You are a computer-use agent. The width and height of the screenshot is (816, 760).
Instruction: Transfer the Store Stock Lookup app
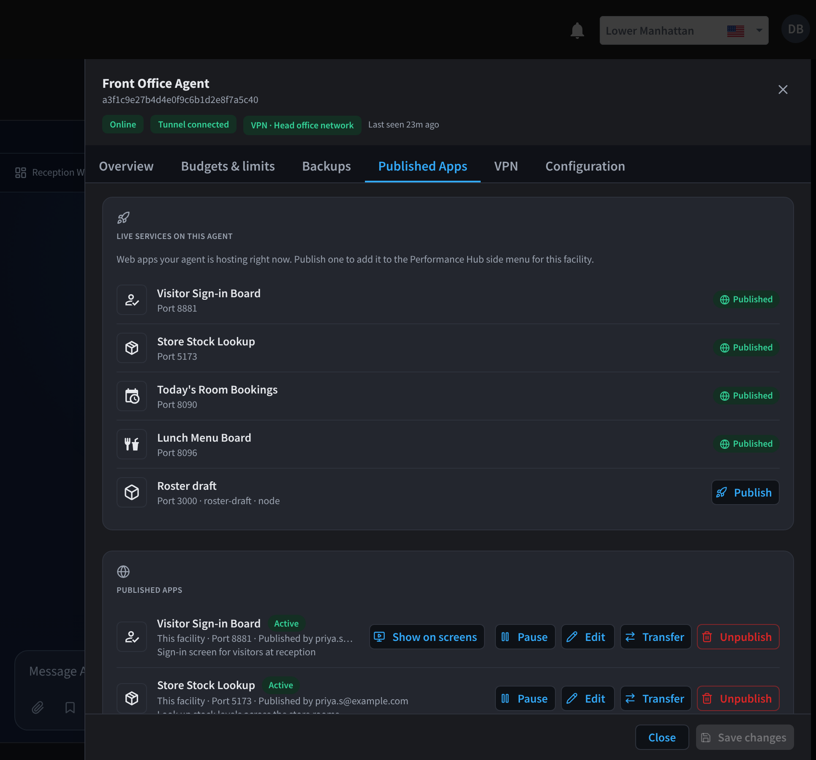pyautogui.click(x=656, y=698)
